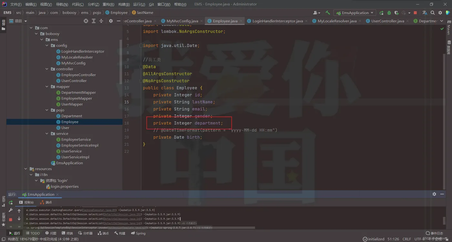Start debugging with the green bug icon
452x242 pixels.
[389, 13]
